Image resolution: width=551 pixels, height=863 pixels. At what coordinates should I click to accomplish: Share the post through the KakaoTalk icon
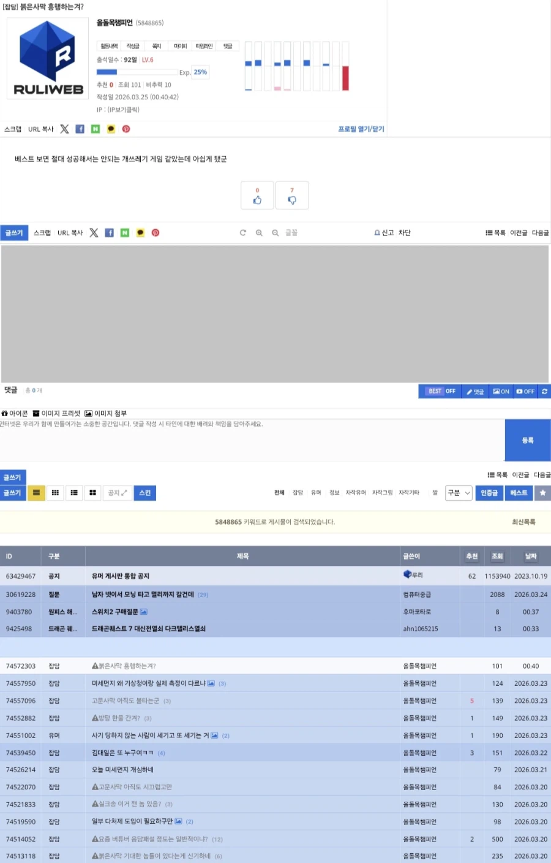pyautogui.click(x=110, y=129)
